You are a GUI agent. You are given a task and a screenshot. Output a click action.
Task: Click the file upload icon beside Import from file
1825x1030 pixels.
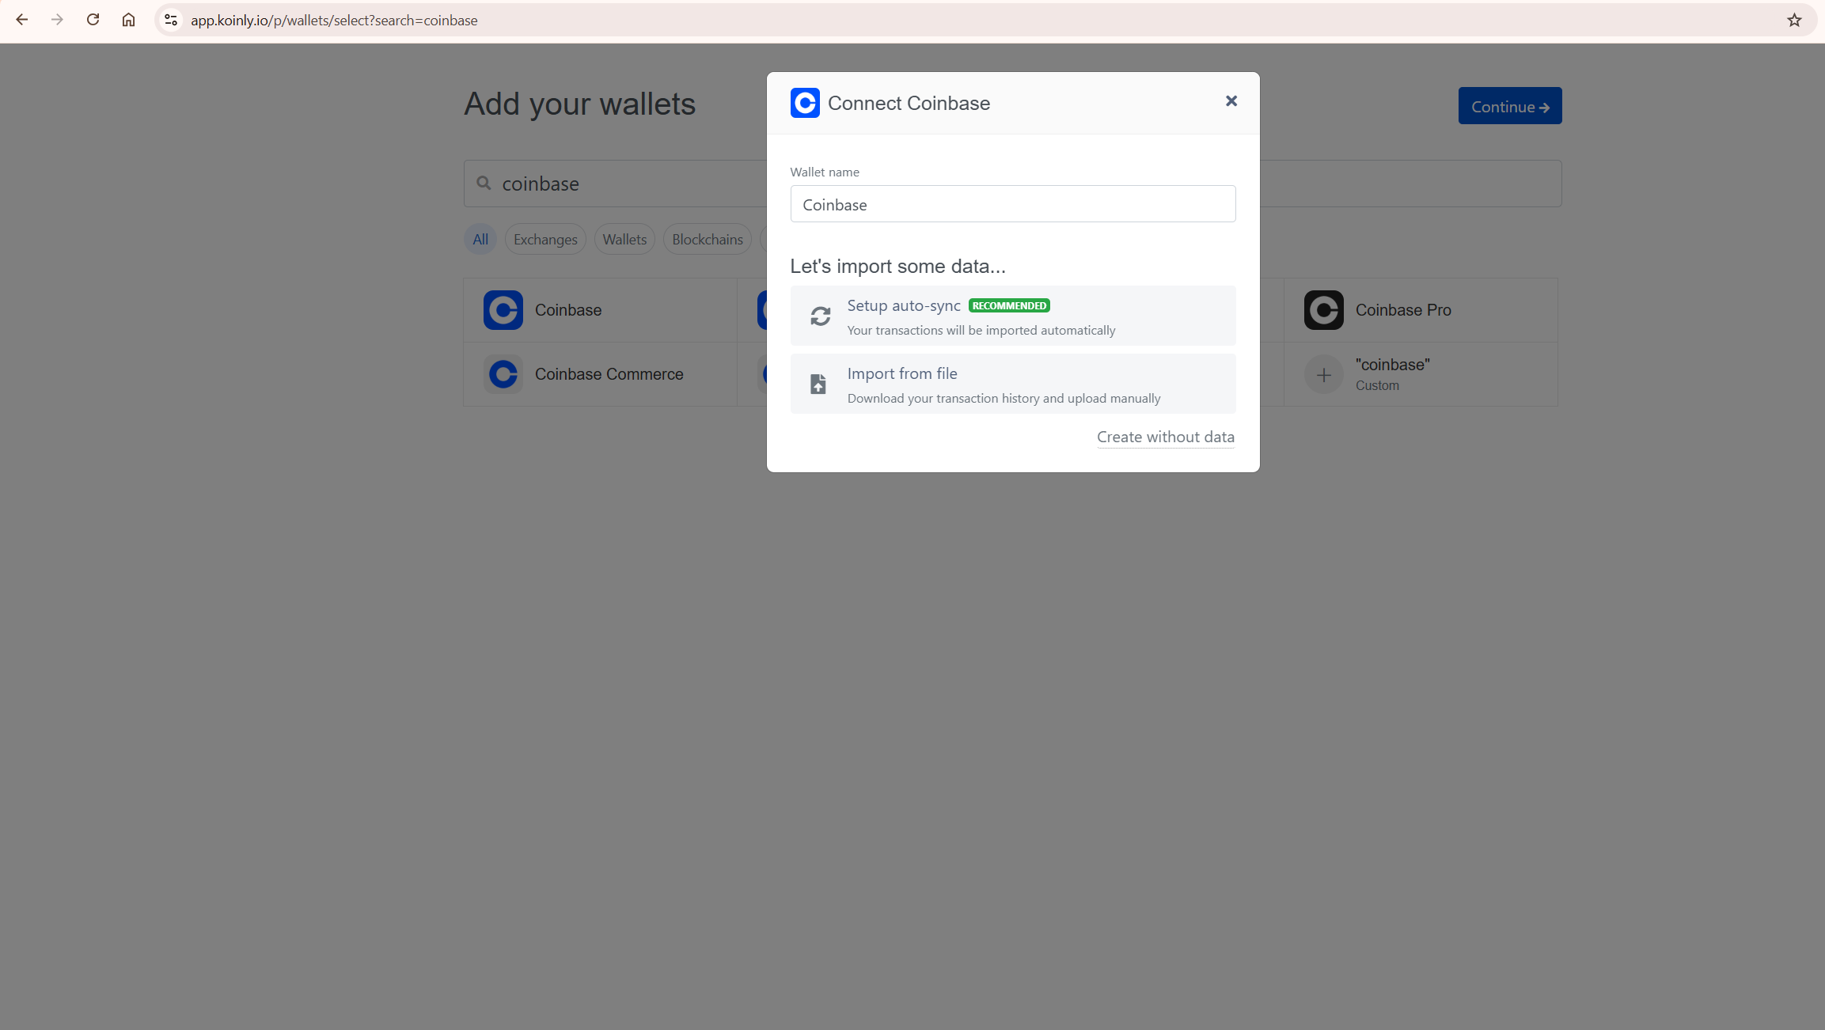click(818, 384)
